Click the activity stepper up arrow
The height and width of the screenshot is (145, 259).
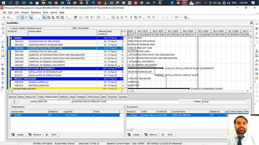(15, 100)
